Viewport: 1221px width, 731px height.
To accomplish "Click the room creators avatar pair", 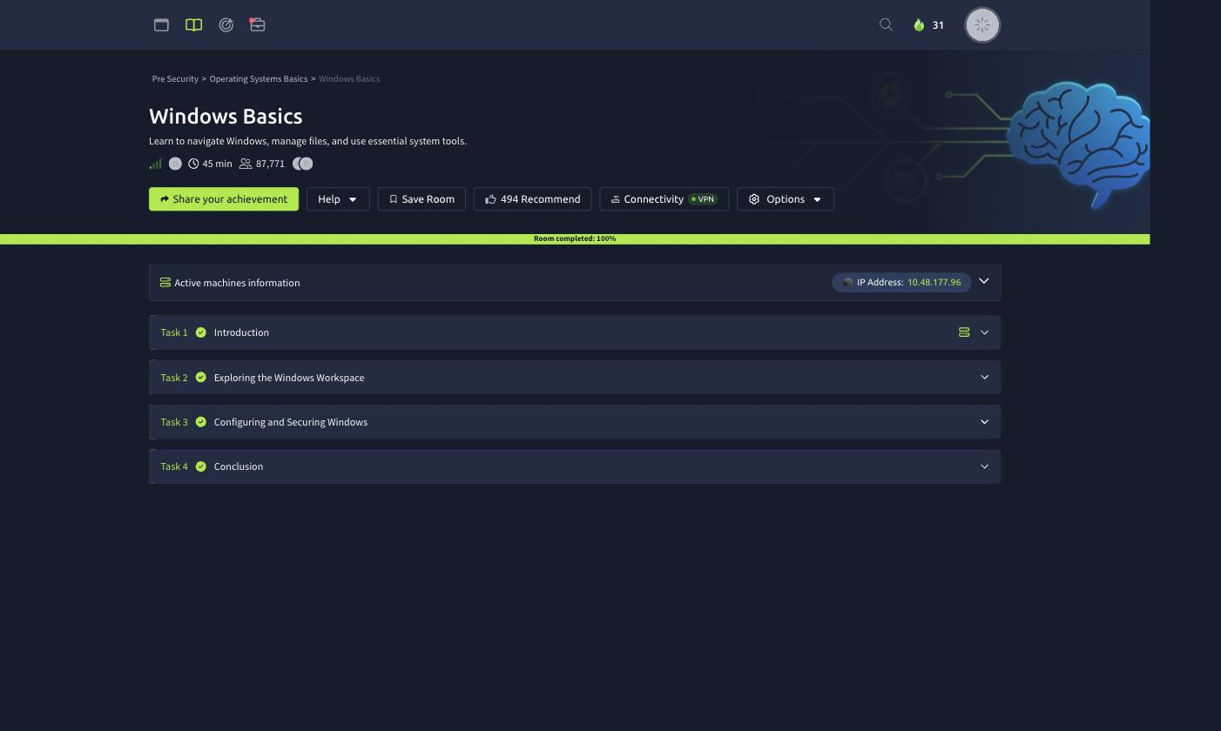I will (302, 164).
